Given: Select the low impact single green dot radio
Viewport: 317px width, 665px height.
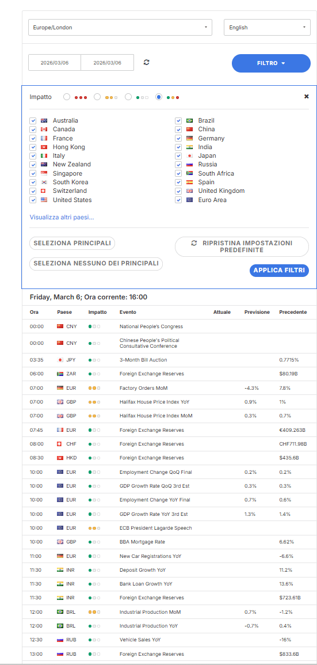Looking at the screenshot, I should pyautogui.click(x=128, y=97).
